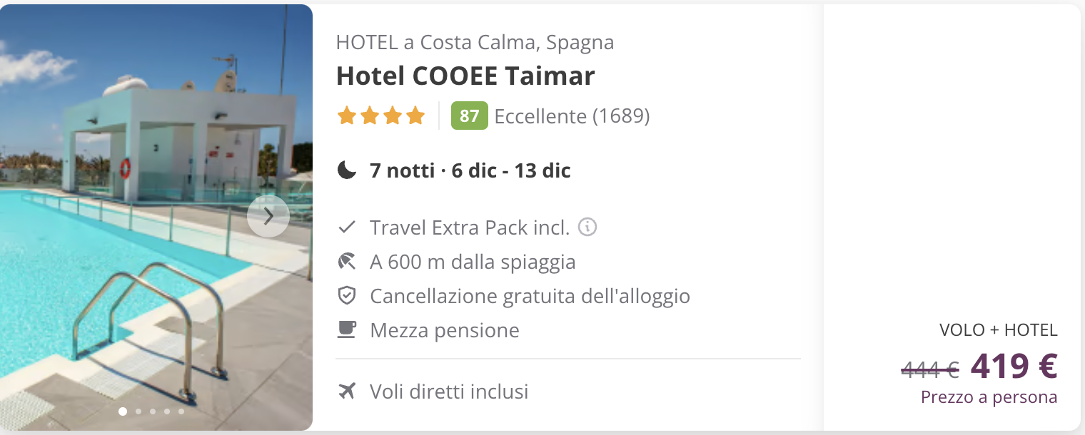
Task: Click the moon icon next to 7 notti
Action: (x=347, y=170)
